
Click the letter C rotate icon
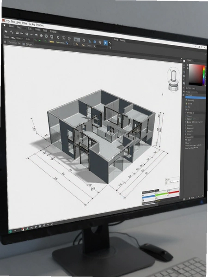tap(58, 37)
